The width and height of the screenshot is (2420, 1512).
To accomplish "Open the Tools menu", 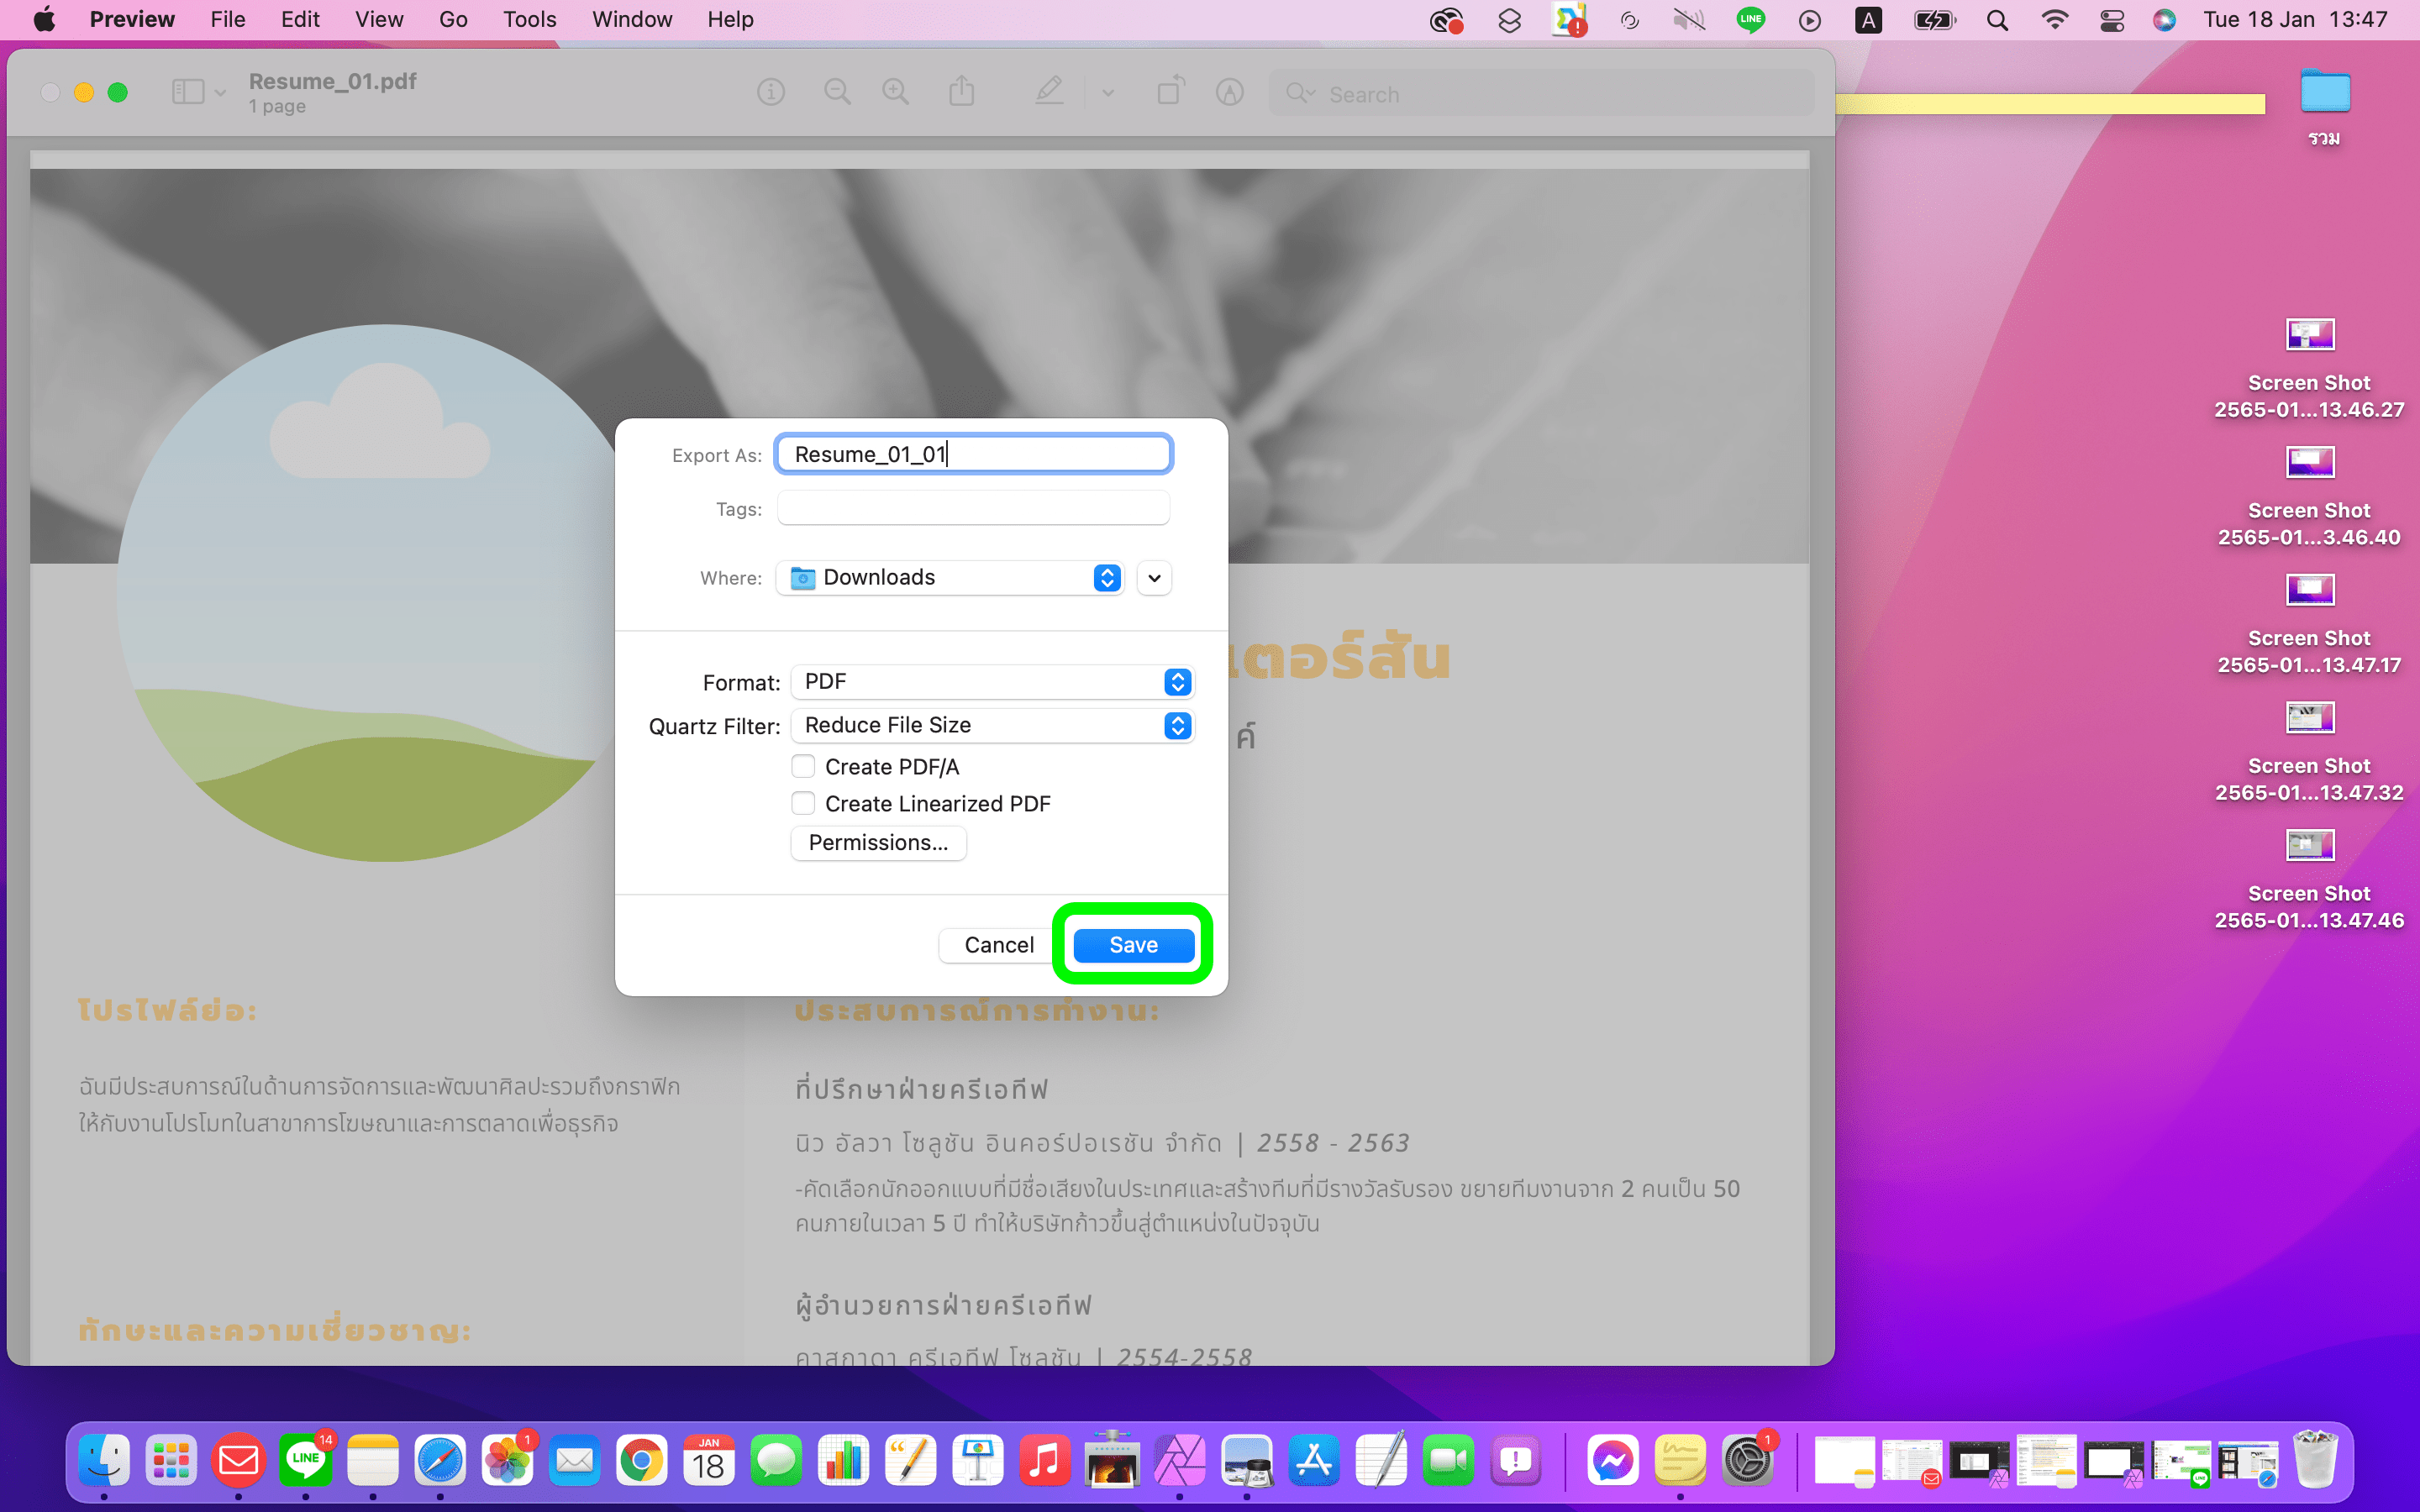I will coord(529,20).
